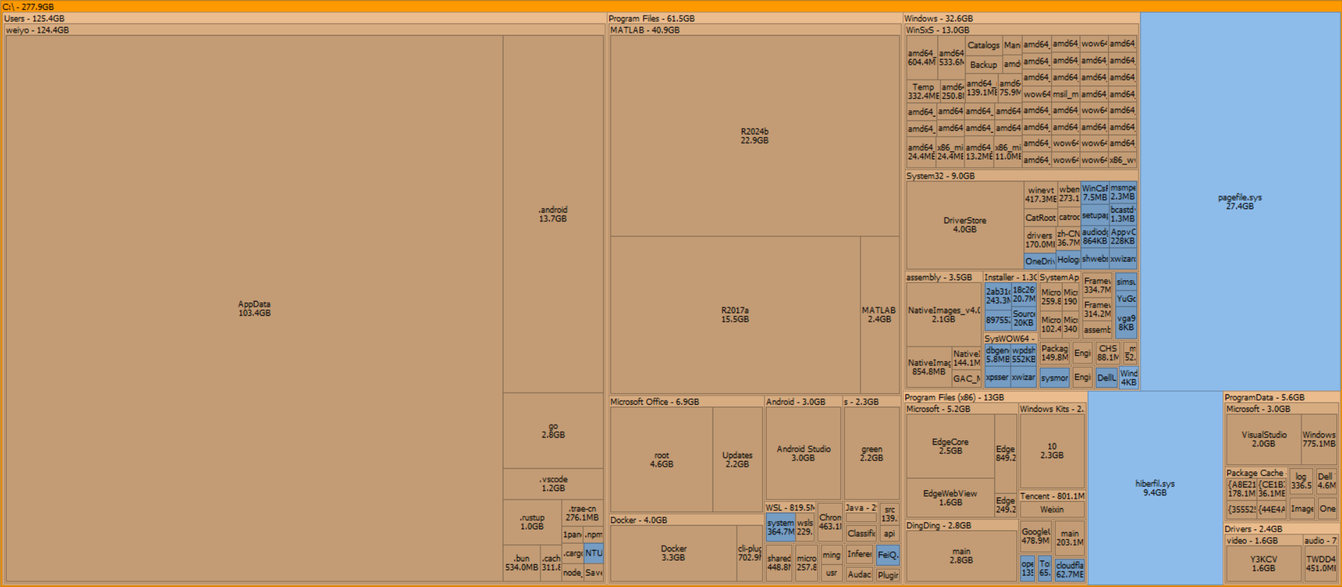Select the pagefile.sys 27.4GB file block

(1240, 201)
